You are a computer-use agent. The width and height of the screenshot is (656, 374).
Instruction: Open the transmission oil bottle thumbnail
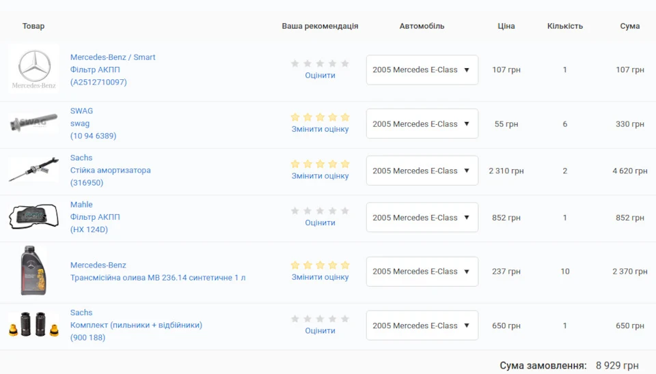tap(34, 271)
